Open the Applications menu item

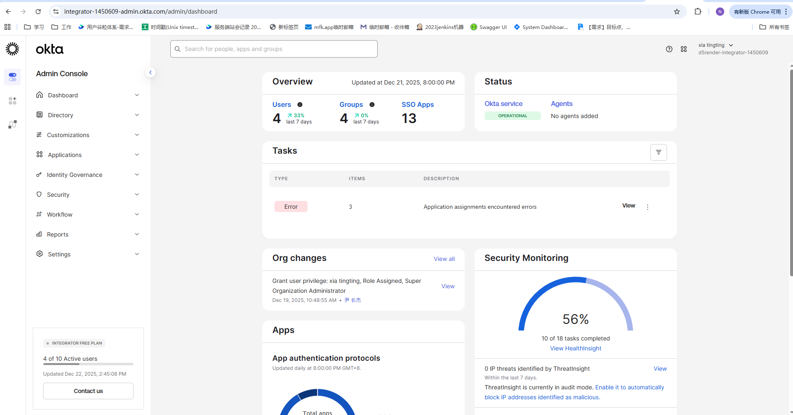tap(65, 155)
